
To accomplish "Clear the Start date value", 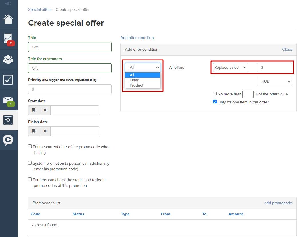I will click(x=45, y=110).
